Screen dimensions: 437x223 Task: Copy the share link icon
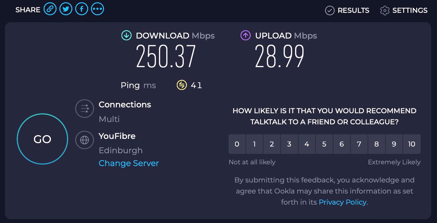click(x=50, y=9)
